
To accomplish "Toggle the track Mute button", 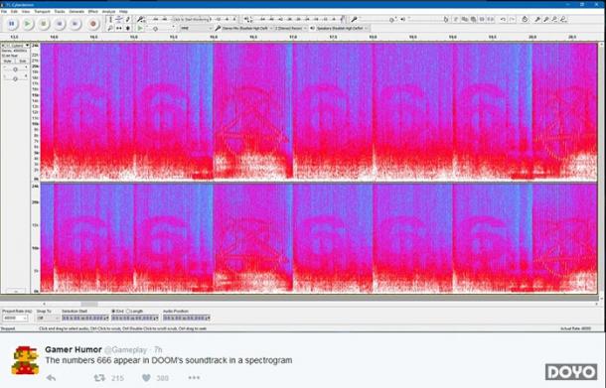I will click(x=7, y=61).
